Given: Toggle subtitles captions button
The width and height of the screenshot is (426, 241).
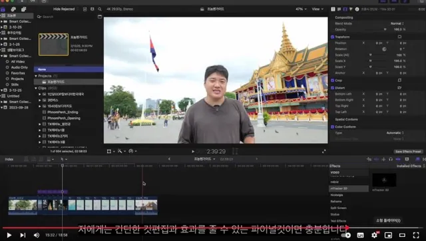Looking at the screenshot, I should [361, 235].
